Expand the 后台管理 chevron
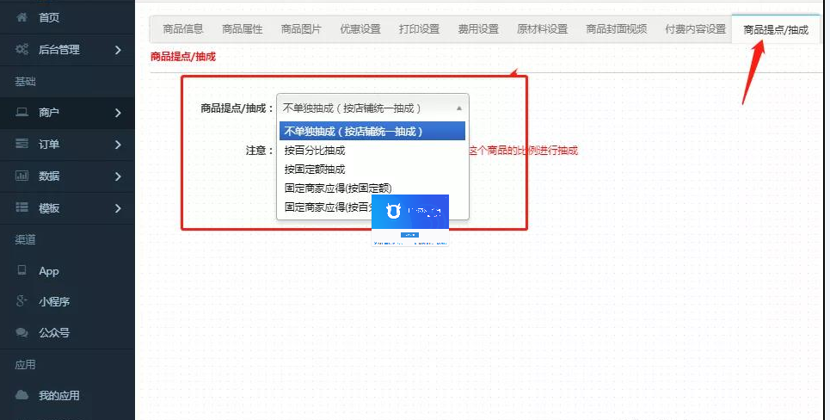 click(x=118, y=50)
